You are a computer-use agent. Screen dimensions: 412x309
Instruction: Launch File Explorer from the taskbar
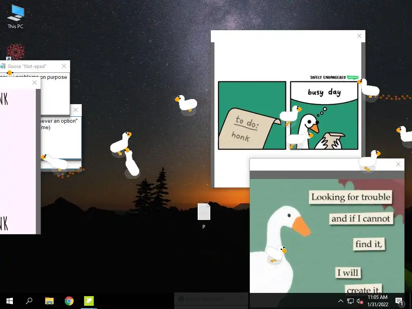point(49,301)
